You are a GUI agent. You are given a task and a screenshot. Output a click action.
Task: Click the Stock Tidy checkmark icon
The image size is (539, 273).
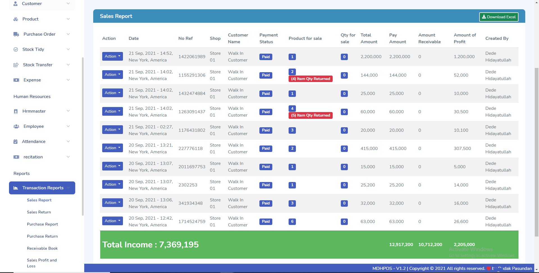coord(16,49)
